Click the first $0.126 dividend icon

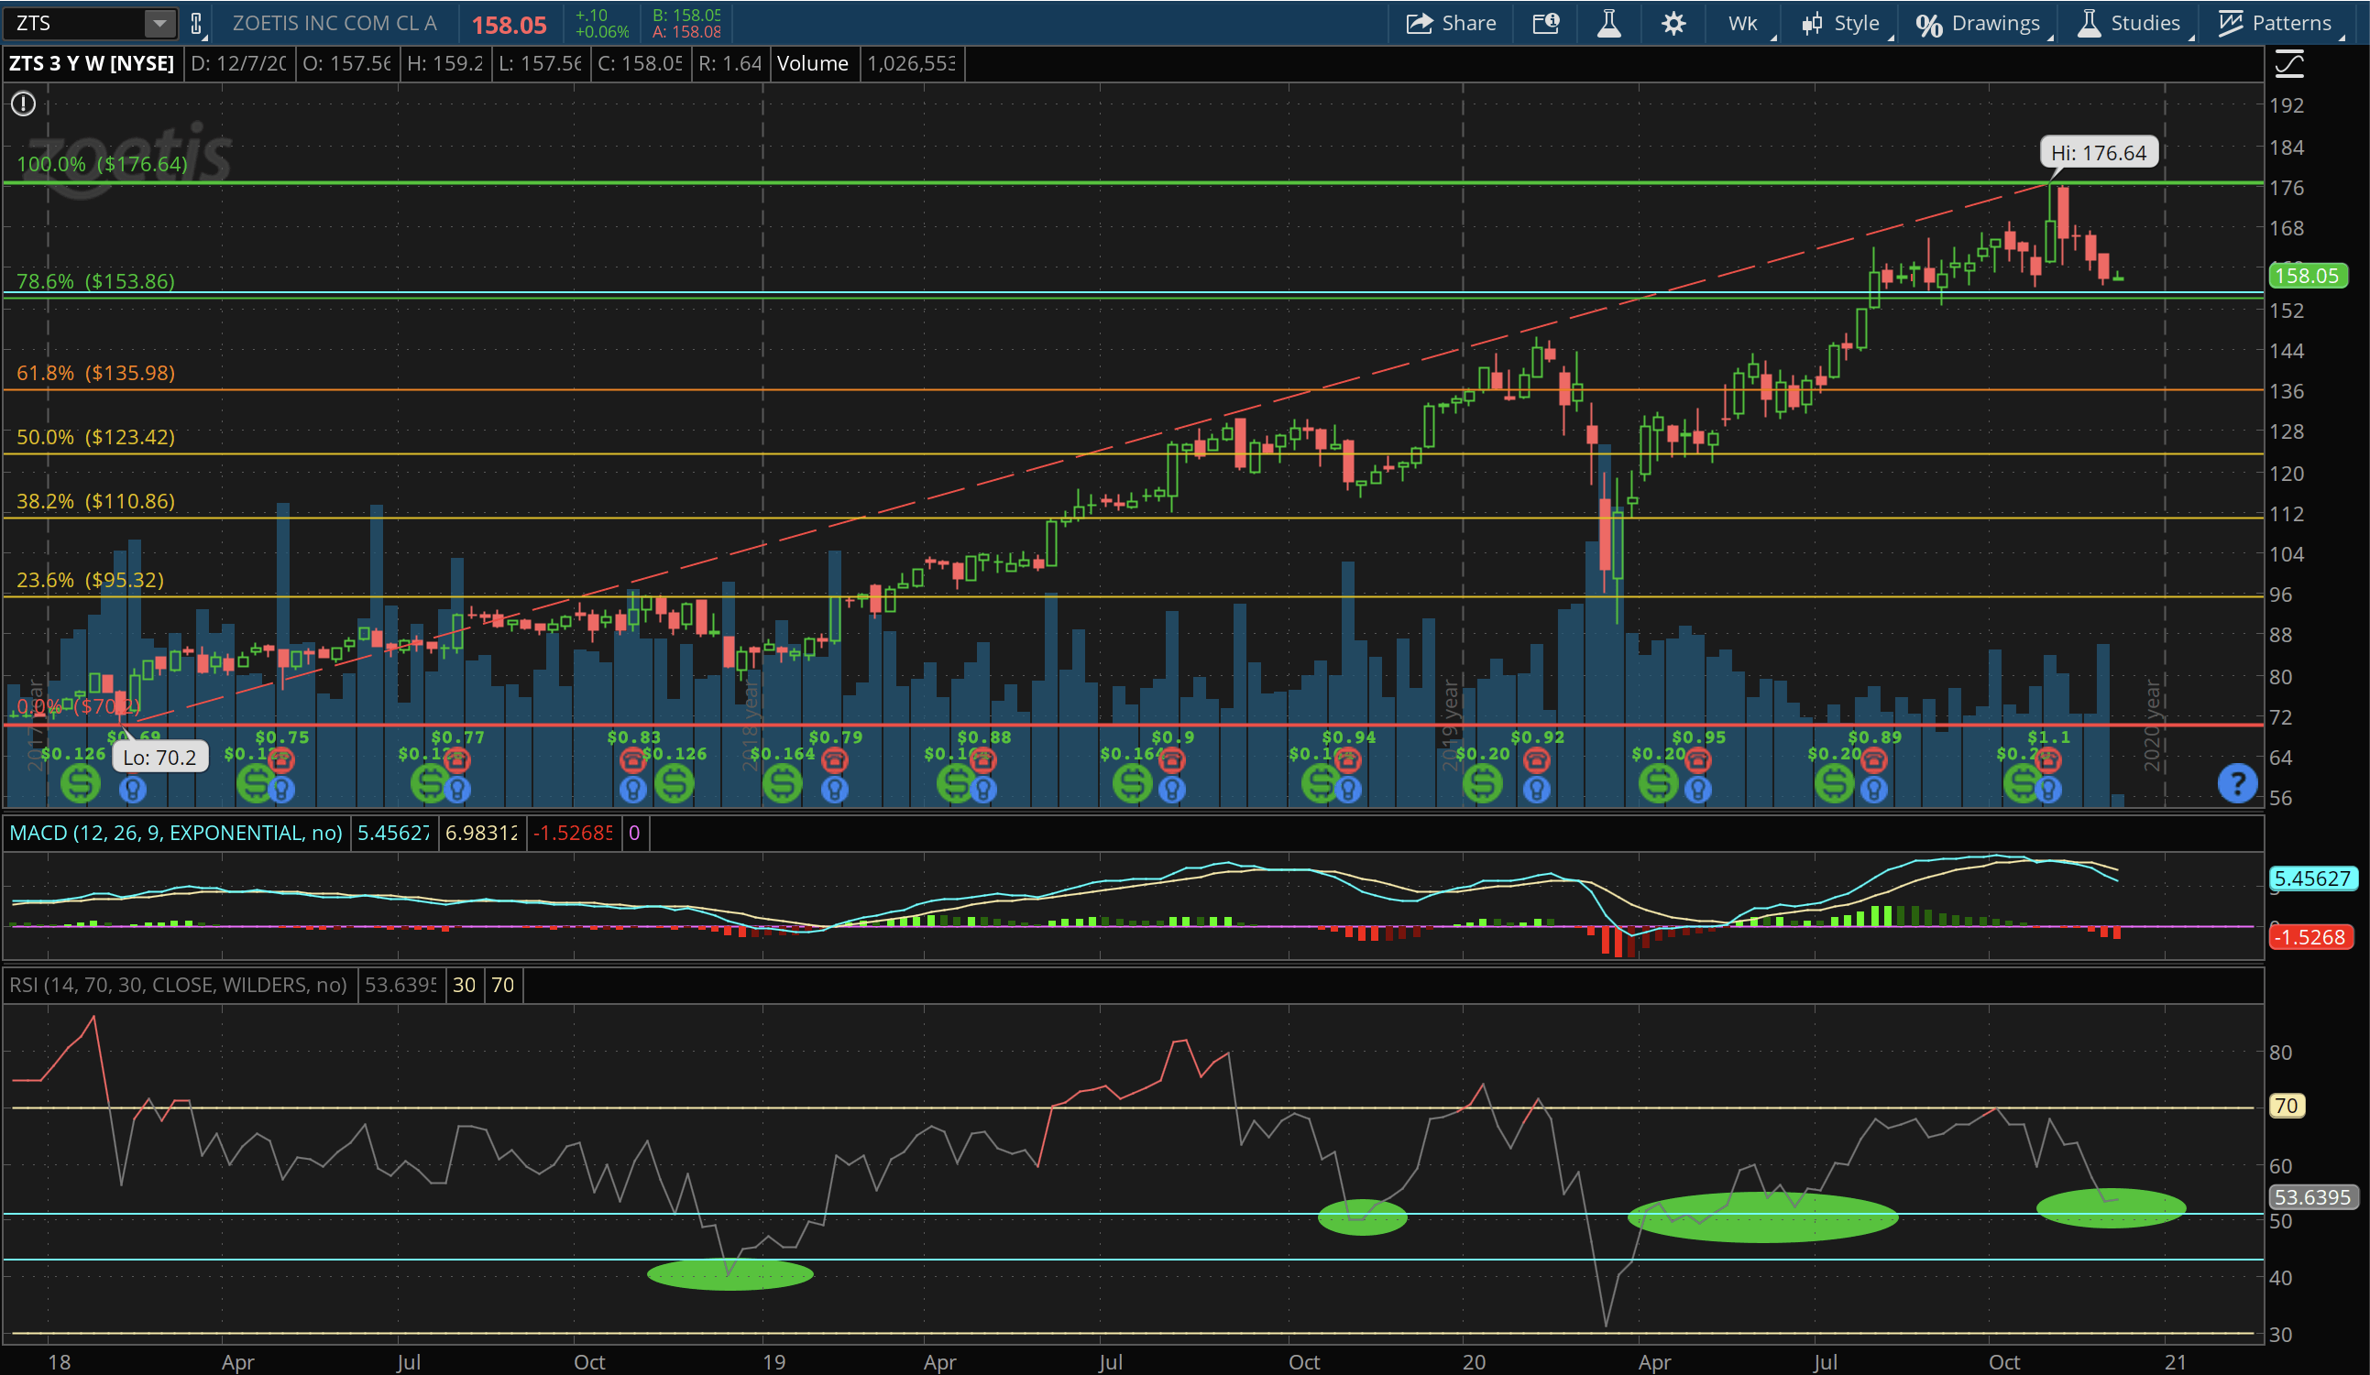tap(81, 783)
